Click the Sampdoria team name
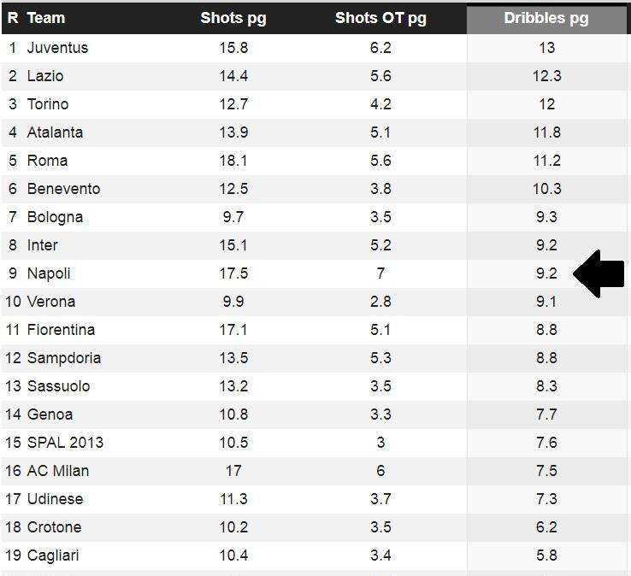 coord(64,358)
